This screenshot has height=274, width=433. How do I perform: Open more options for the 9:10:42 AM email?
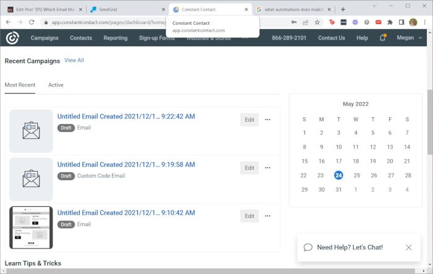pos(268,216)
